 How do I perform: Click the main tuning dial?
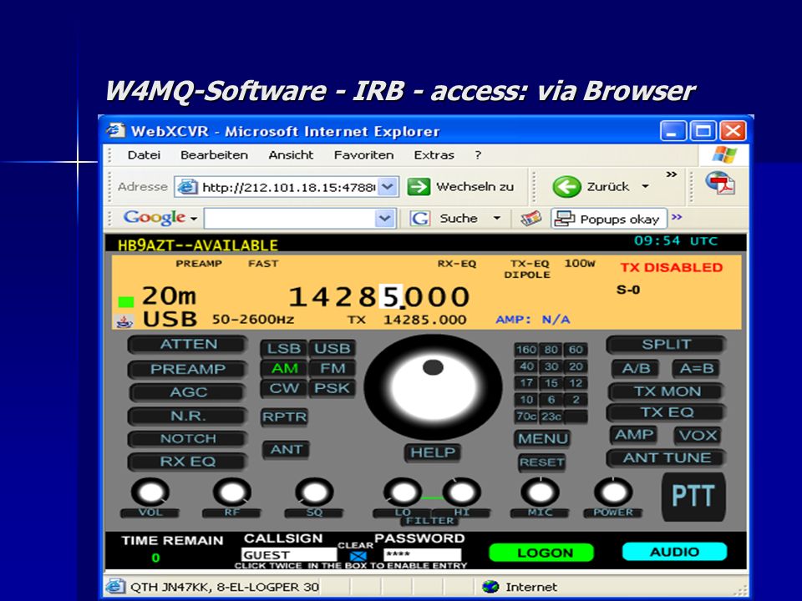pyautogui.click(x=433, y=387)
